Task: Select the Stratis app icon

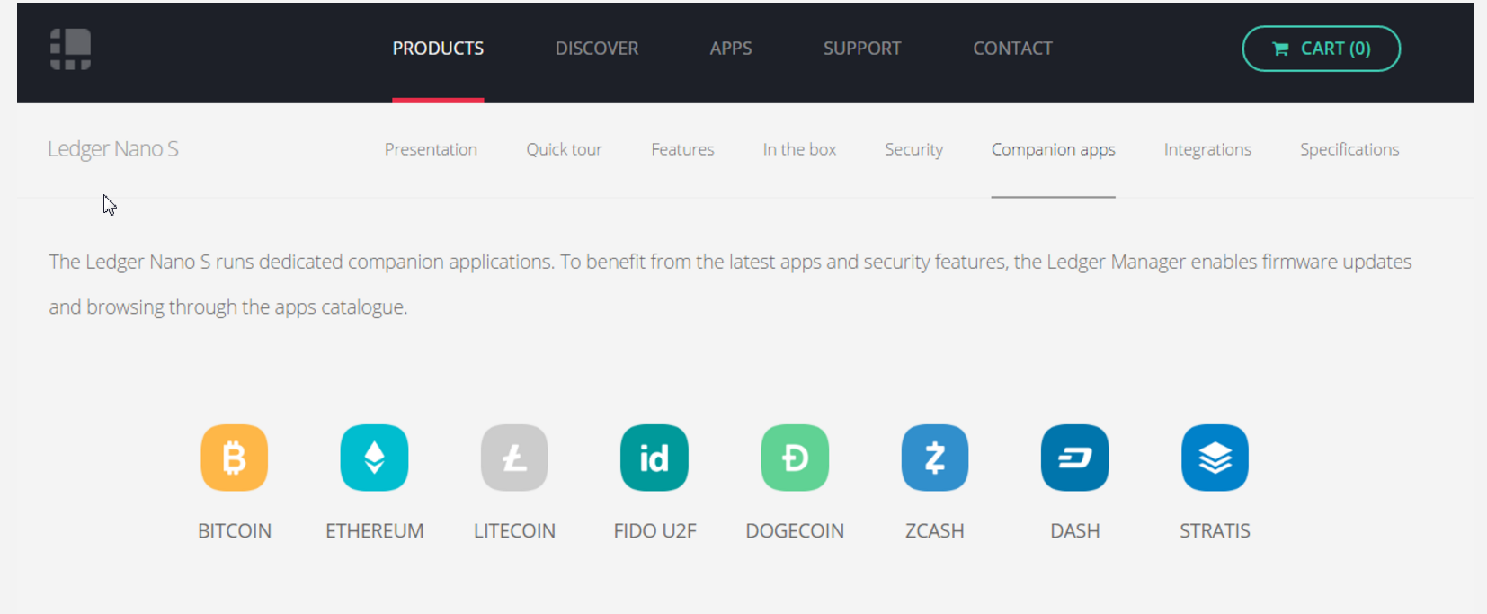Action: click(1215, 458)
